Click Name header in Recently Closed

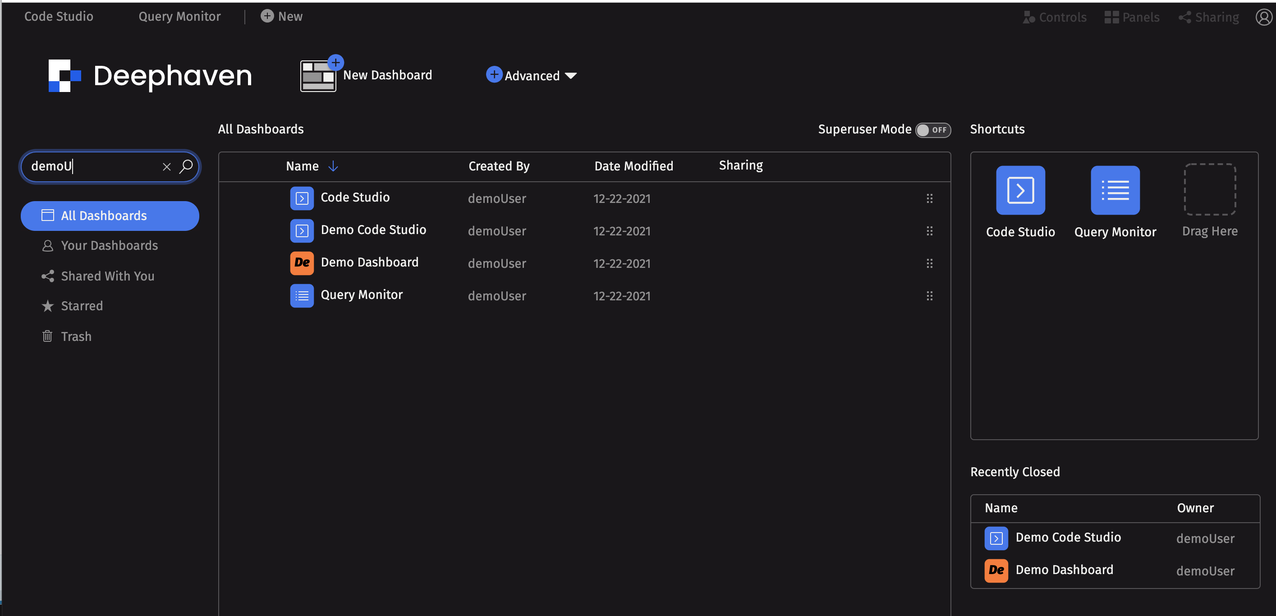point(1001,508)
